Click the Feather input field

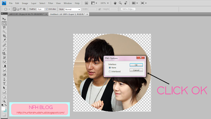[x=41, y=9]
